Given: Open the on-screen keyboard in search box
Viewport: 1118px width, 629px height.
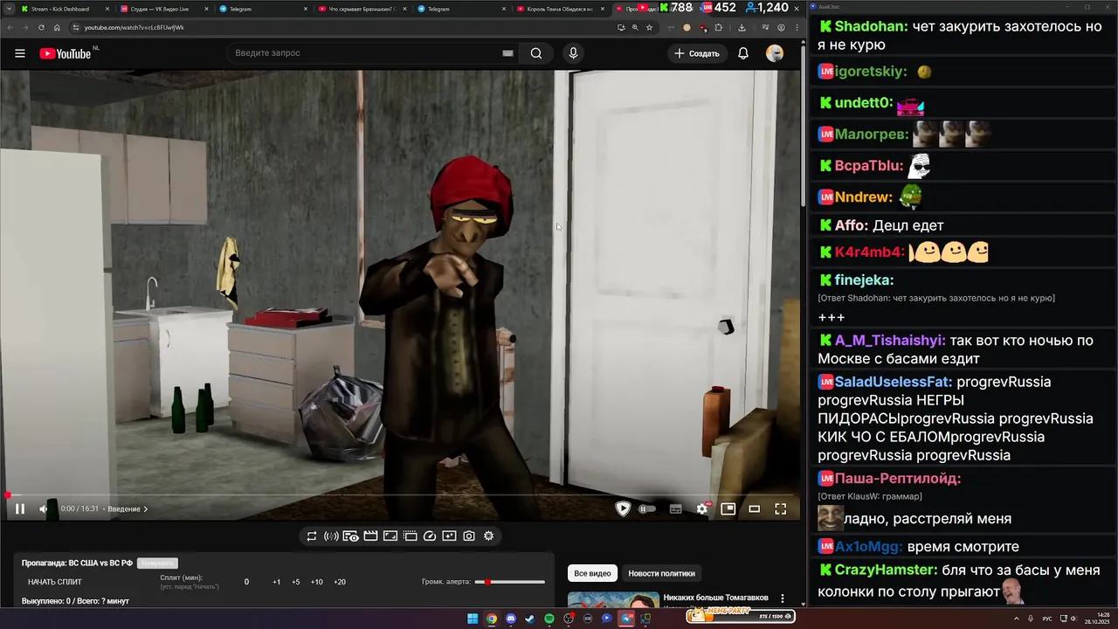Looking at the screenshot, I should pyautogui.click(x=507, y=53).
